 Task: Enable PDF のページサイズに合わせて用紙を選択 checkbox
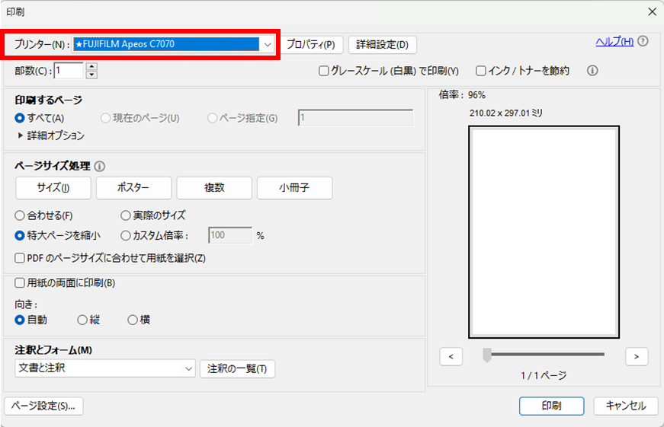pyautogui.click(x=20, y=258)
